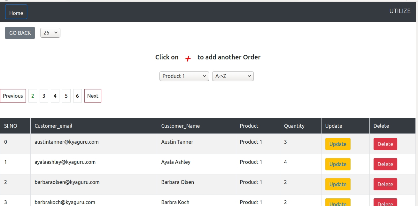Click the Customer_Name column header
The width and height of the screenshot is (418, 206).
point(196,126)
